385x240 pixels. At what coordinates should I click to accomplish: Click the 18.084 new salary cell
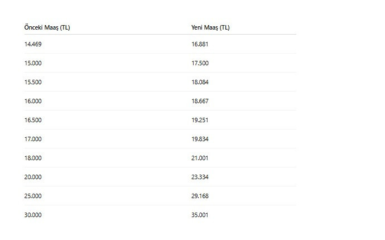click(200, 82)
